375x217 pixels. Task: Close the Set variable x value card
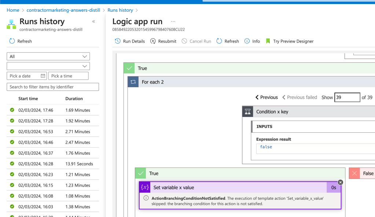click(340, 182)
